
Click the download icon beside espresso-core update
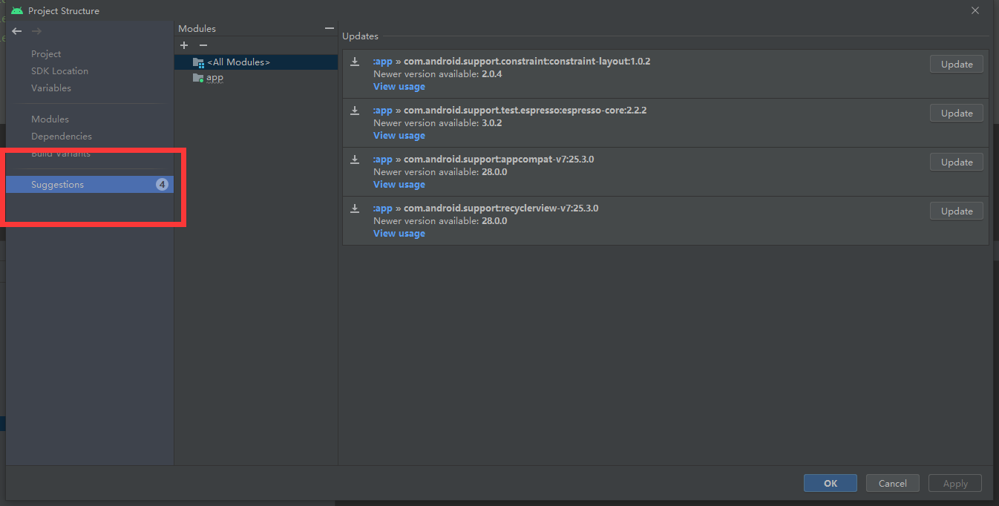[355, 111]
